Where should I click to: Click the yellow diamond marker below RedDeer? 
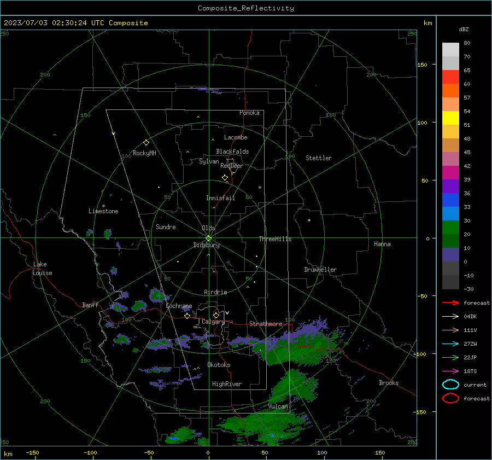click(225, 178)
